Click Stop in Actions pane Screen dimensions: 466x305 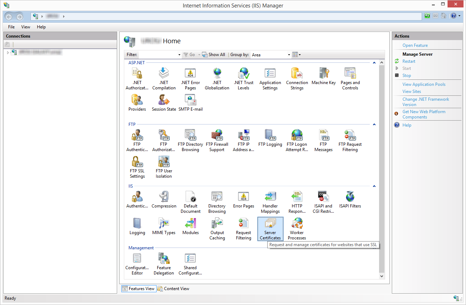(407, 76)
